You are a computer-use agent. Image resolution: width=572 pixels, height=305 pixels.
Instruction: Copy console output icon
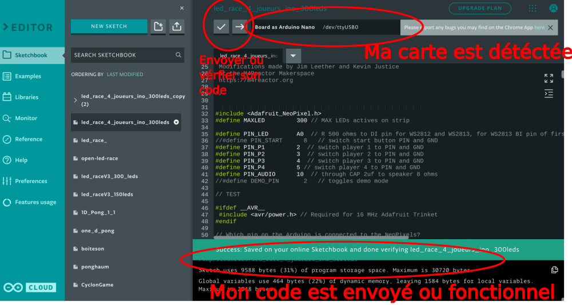(x=554, y=270)
